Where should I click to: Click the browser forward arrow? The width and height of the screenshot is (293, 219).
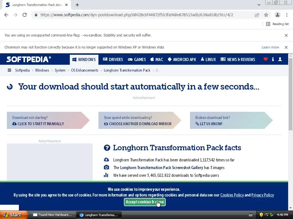[15, 15]
